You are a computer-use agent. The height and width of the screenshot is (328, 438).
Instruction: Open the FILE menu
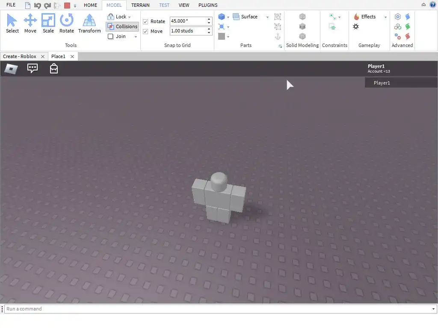(x=11, y=5)
